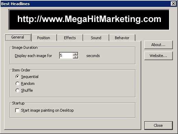
Task: Close the Best Headlines window
Action: [x=174, y=4]
